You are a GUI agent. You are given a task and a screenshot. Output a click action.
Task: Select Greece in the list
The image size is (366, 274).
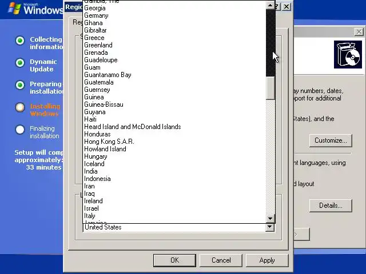pos(174,38)
